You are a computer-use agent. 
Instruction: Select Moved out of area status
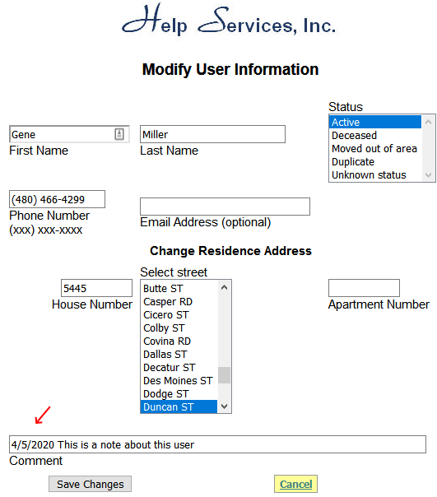375,149
